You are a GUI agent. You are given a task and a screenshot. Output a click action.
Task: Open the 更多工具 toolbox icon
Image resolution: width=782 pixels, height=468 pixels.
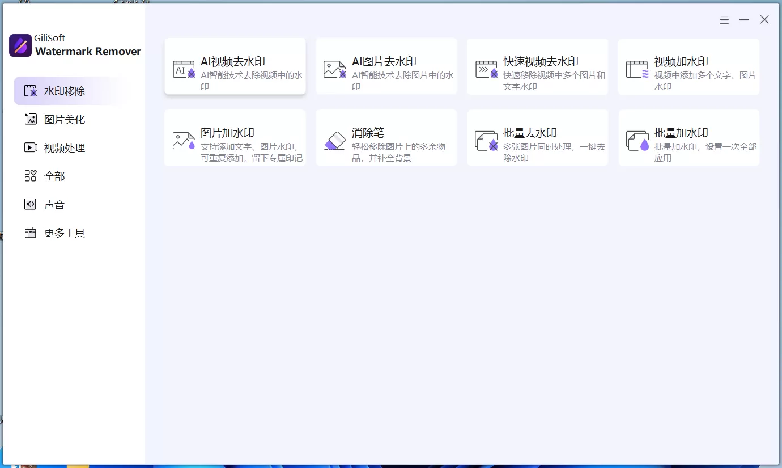(x=30, y=233)
